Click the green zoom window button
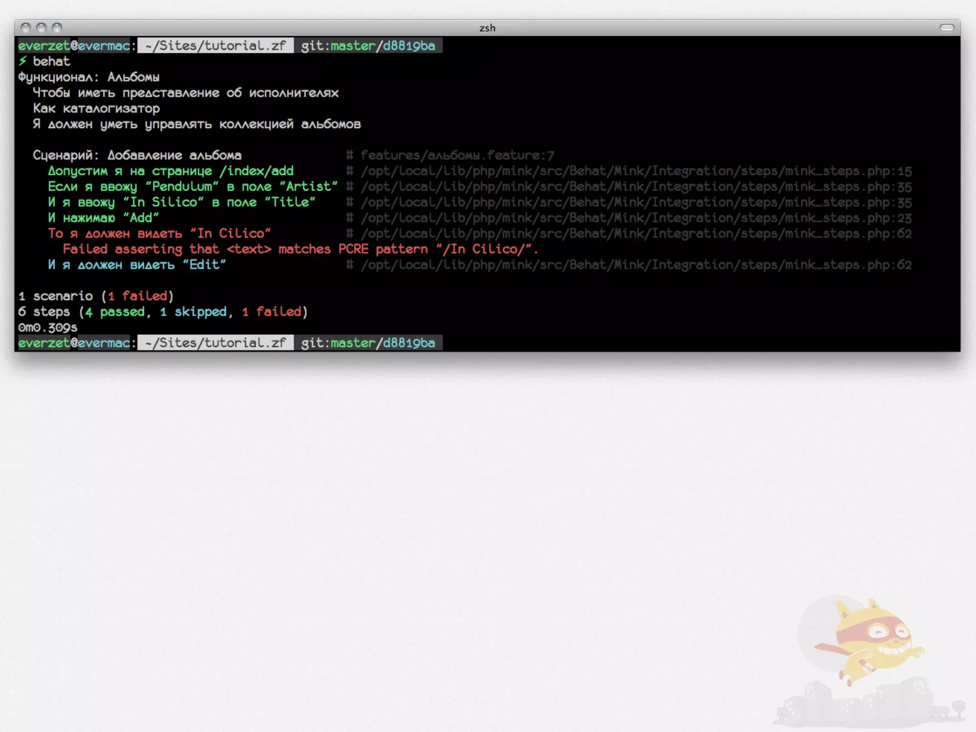Image resolution: width=976 pixels, height=732 pixels. 57,28
